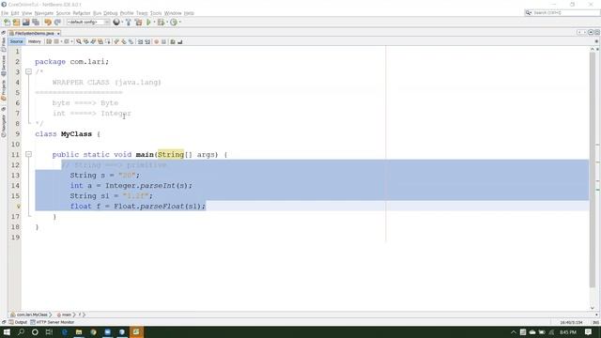Click the New Project toolbar icon

pyautogui.click(x=16, y=23)
